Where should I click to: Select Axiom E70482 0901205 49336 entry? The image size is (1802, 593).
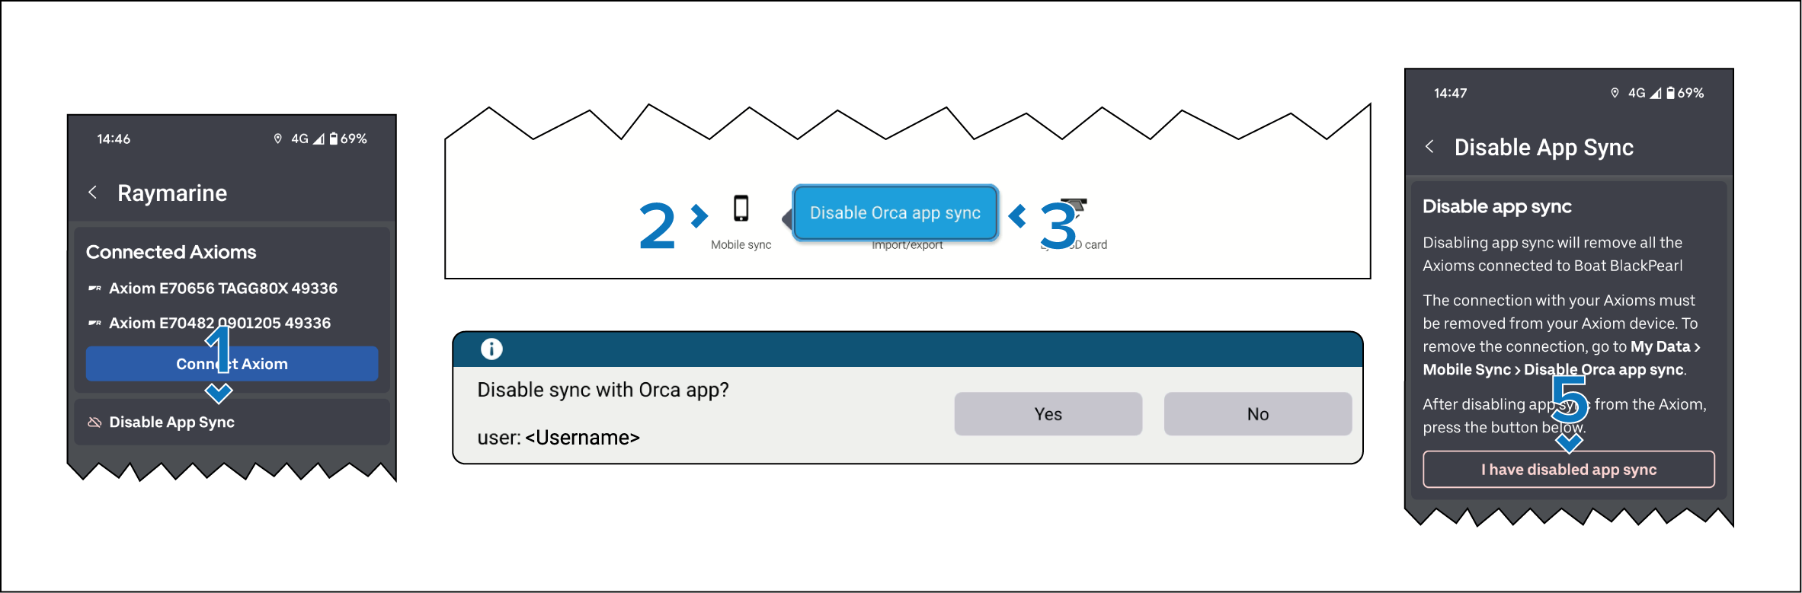219,324
